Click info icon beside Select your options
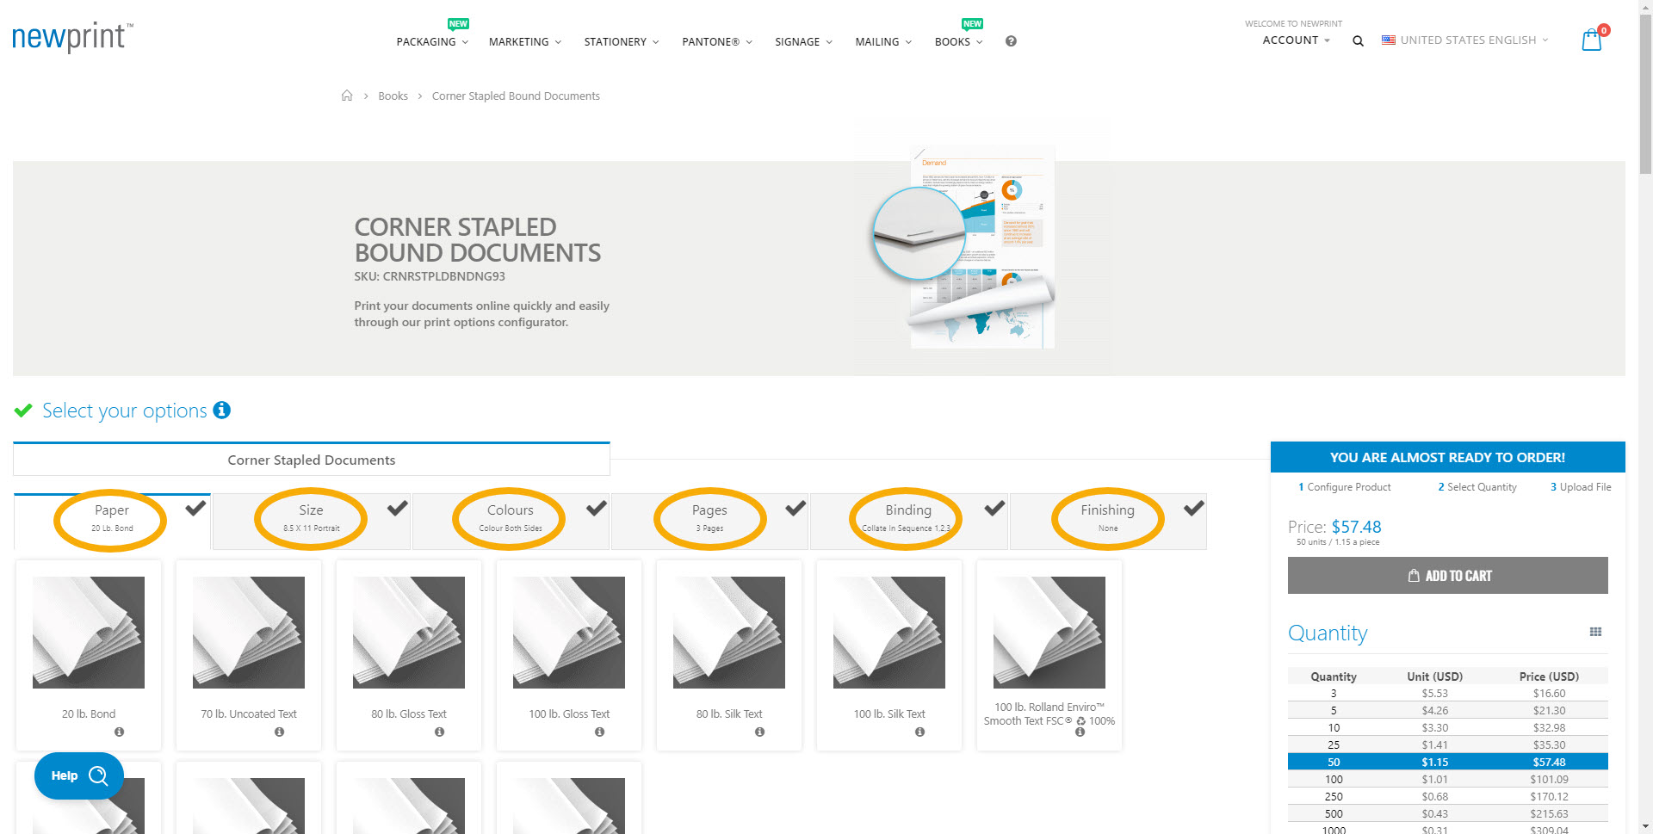The image size is (1653, 834). [222, 410]
